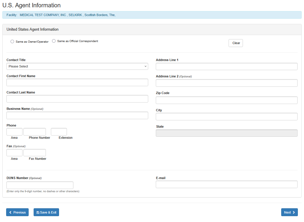Click the City input field
The width and height of the screenshot is (304, 222).
pos(227,117)
